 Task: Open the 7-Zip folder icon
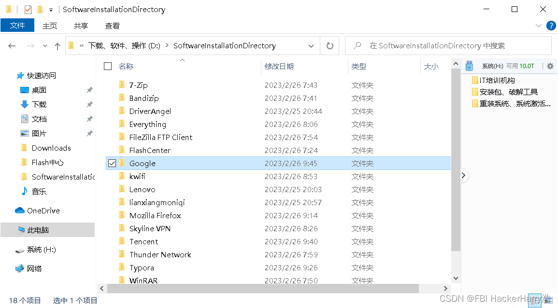pyautogui.click(x=122, y=85)
